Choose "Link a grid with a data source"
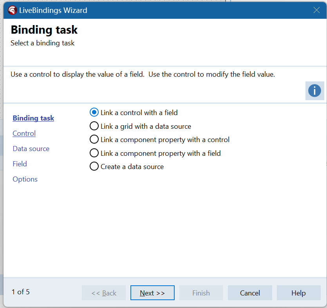 pyautogui.click(x=94, y=126)
